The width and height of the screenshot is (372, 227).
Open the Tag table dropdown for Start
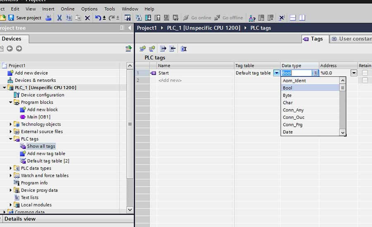point(277,73)
